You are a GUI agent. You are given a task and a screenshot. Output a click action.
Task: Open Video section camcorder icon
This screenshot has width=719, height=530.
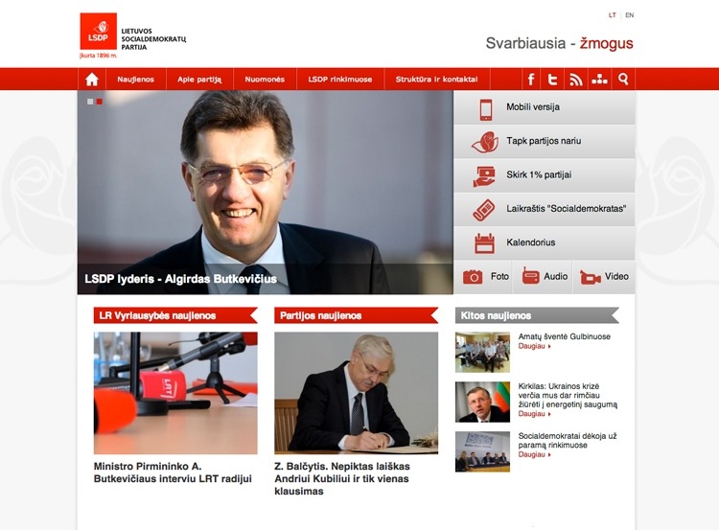[x=591, y=277]
